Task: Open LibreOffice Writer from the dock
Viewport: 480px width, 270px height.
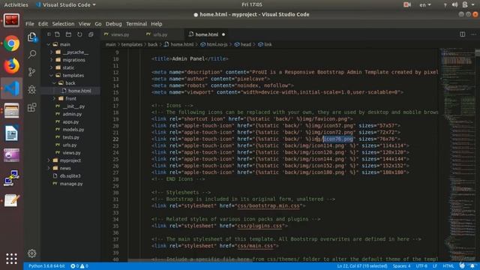Action: coord(12,133)
